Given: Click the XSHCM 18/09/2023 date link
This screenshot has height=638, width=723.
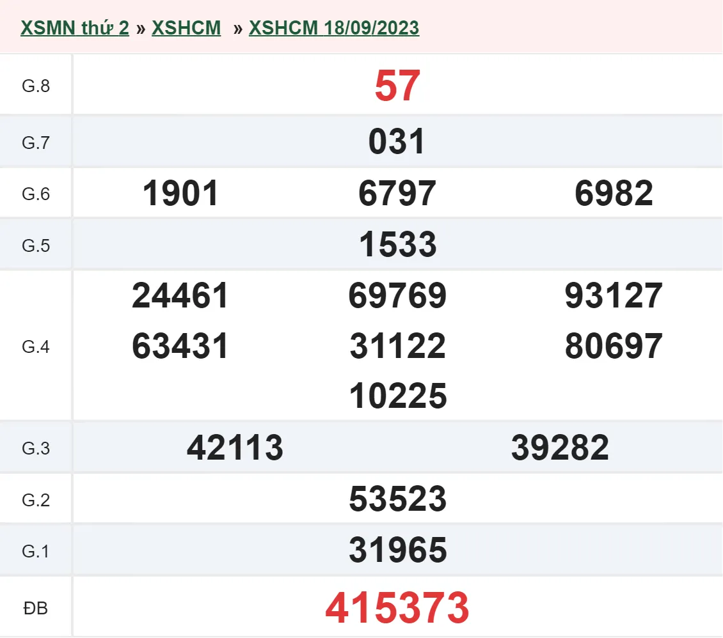Looking at the screenshot, I should pyautogui.click(x=334, y=28).
